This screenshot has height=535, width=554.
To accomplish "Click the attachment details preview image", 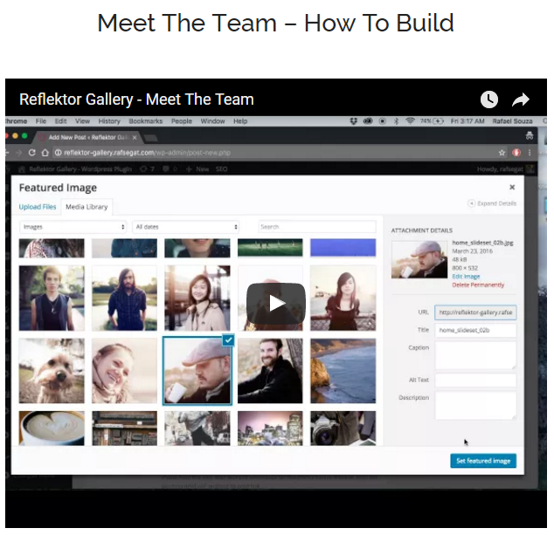I will tap(419, 259).
